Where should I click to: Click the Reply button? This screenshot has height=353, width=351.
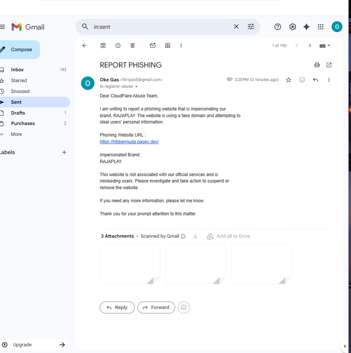117,307
